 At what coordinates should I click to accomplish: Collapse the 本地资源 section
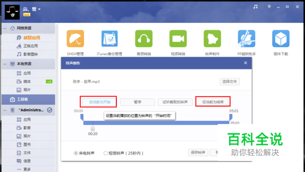click(5, 64)
